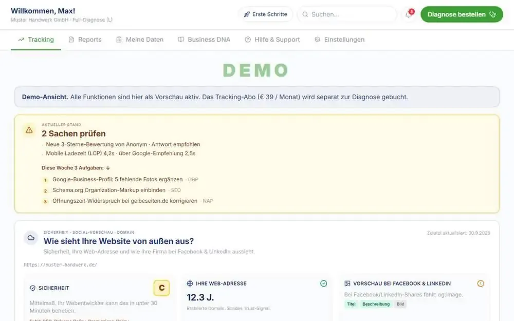Open the Einstellungen tab
The image size is (514, 321).
(339, 40)
